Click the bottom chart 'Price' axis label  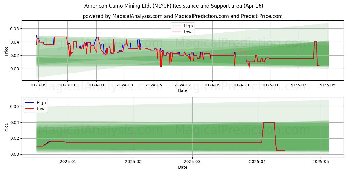(x=6, y=127)
